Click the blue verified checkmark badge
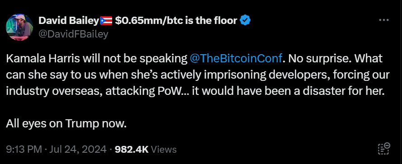The width and height of the screenshot is (402, 164). 245,20
